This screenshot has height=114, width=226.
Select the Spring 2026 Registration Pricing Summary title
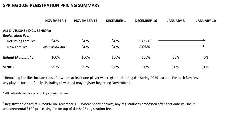coord(51,5)
